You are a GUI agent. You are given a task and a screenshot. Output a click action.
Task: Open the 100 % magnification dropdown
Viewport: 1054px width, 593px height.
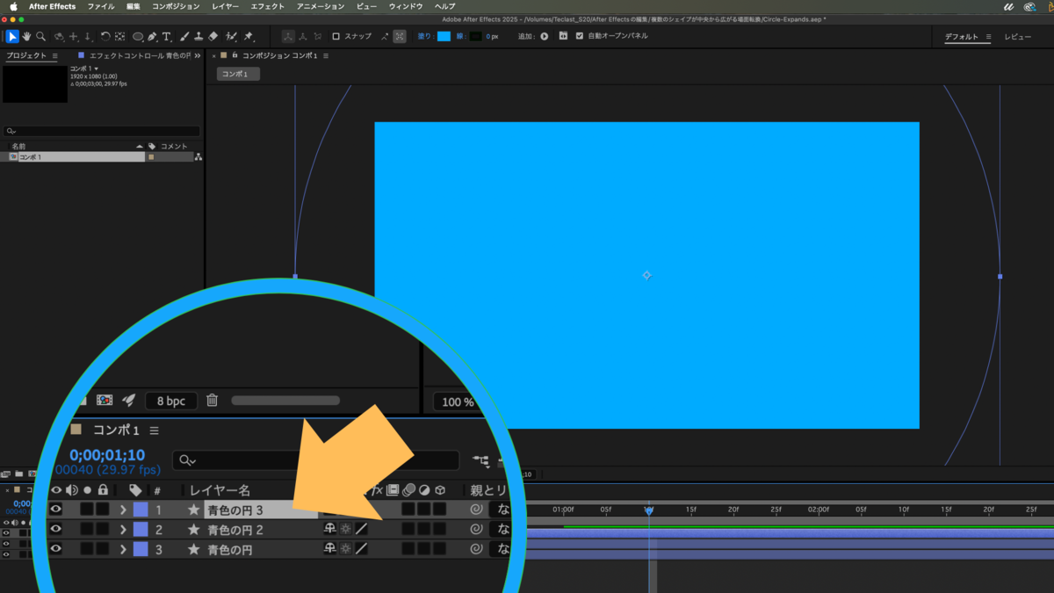pyautogui.click(x=457, y=401)
